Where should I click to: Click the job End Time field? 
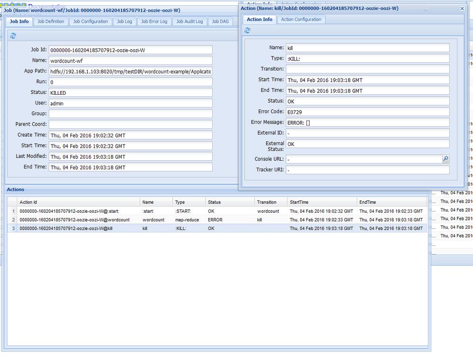[131, 167]
